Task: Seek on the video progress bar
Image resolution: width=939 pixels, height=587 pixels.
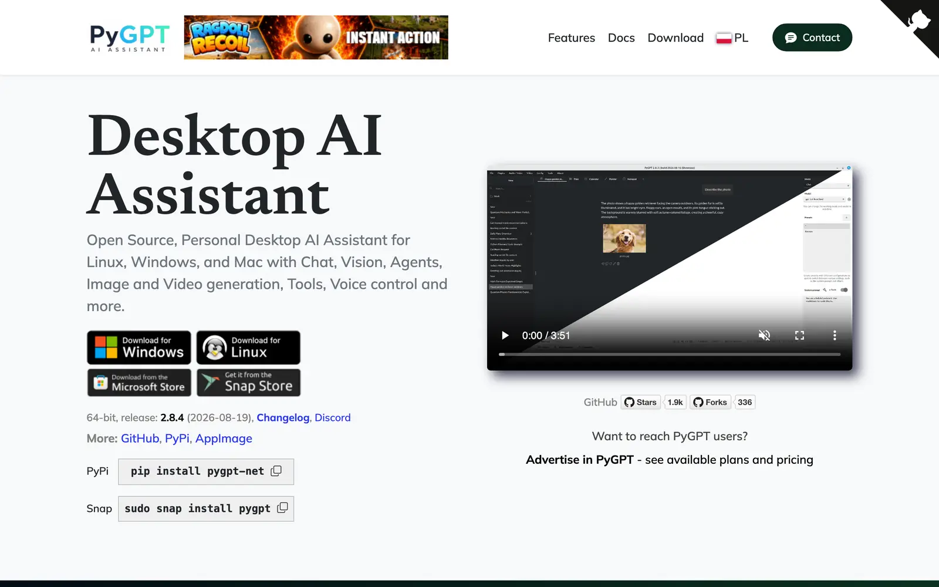Action: [670, 355]
